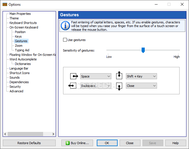Click the Restore Defaults button

tap(29, 143)
